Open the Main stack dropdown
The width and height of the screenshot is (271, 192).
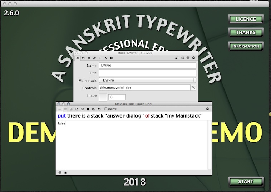(147, 80)
